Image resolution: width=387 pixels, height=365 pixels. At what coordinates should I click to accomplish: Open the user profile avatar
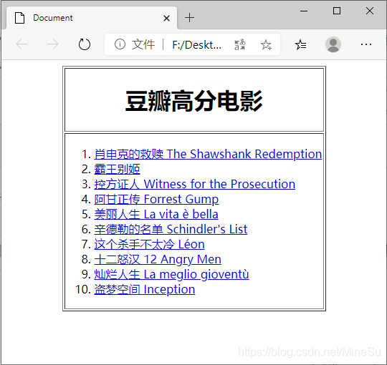333,44
